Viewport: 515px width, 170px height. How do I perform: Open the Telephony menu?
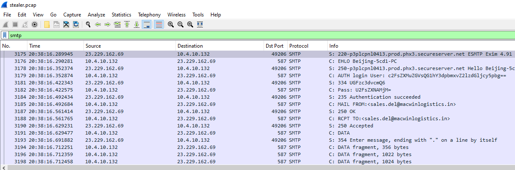[x=149, y=15]
